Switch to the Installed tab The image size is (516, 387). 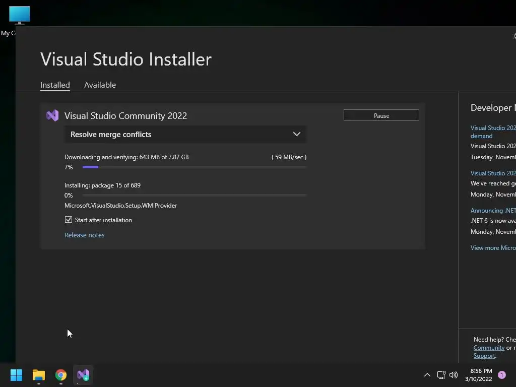tap(55, 85)
